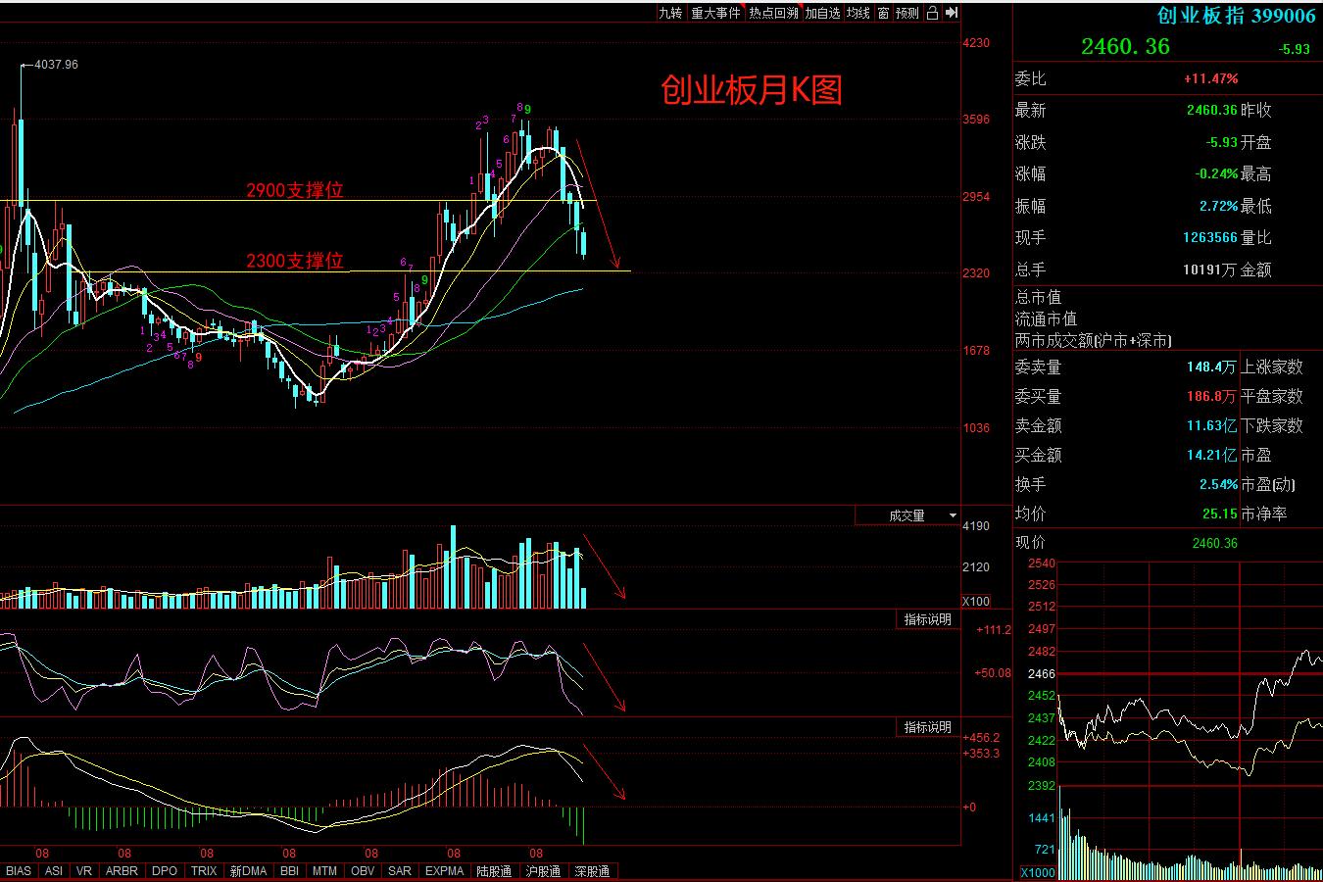Click the 预测 forecast button

[x=908, y=13]
